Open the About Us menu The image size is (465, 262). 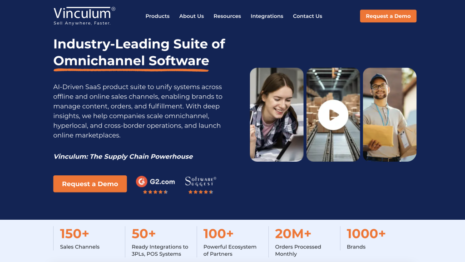[x=191, y=16]
